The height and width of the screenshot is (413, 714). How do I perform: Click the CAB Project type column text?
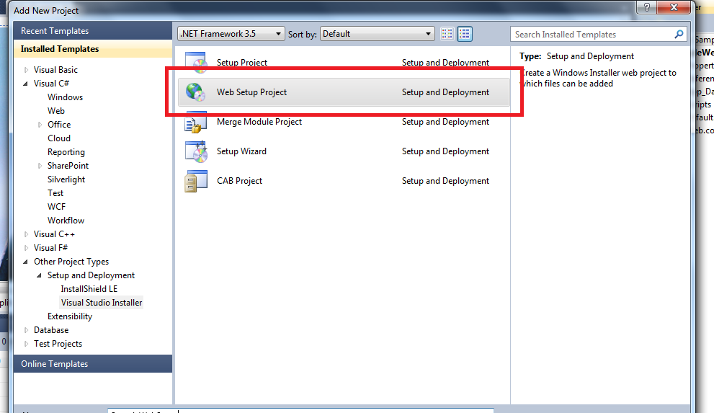pos(445,181)
